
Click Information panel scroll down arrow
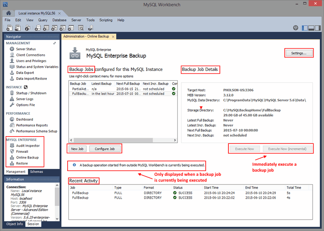pyautogui.click(x=57, y=218)
